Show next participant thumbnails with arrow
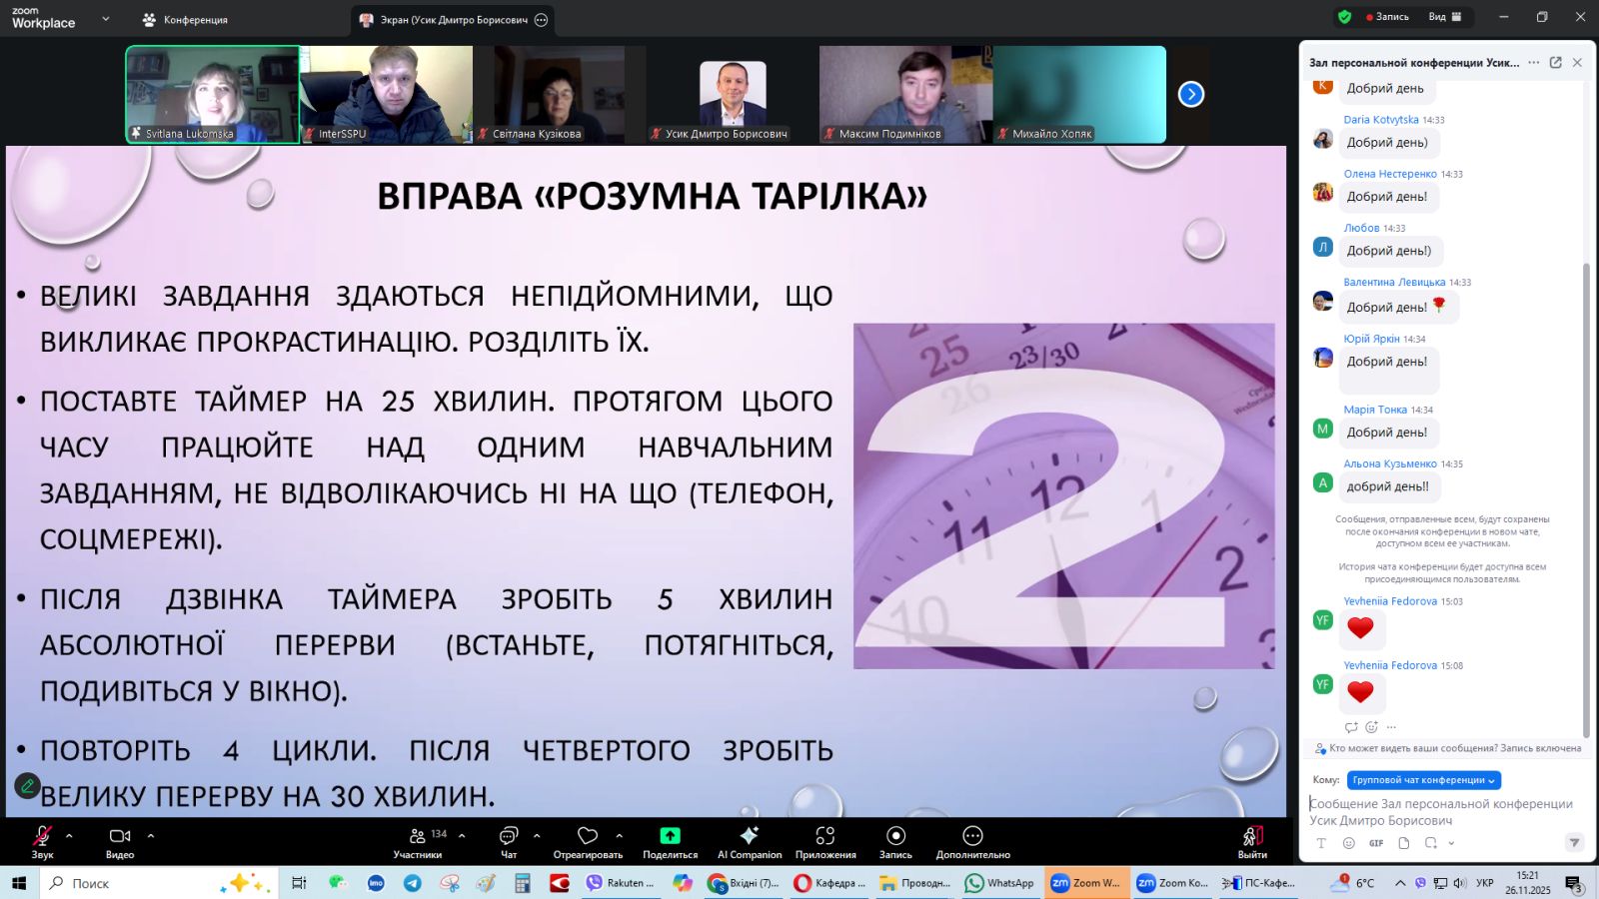The width and height of the screenshot is (1599, 899). (x=1190, y=94)
